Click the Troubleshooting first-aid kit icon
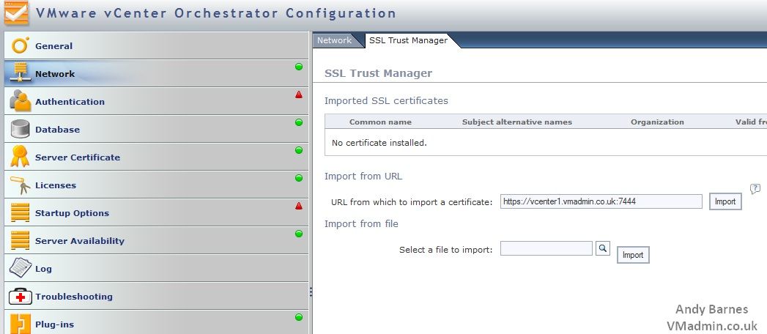Screen dimensions: 767x334 click(20, 297)
